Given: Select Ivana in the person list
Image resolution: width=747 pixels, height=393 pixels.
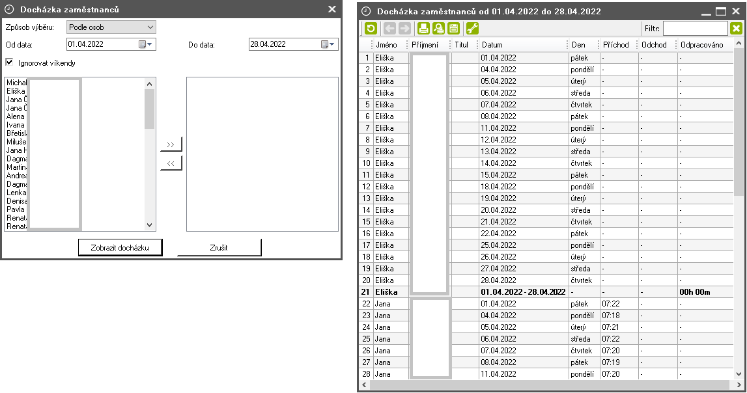Looking at the screenshot, I should pyautogui.click(x=15, y=125).
